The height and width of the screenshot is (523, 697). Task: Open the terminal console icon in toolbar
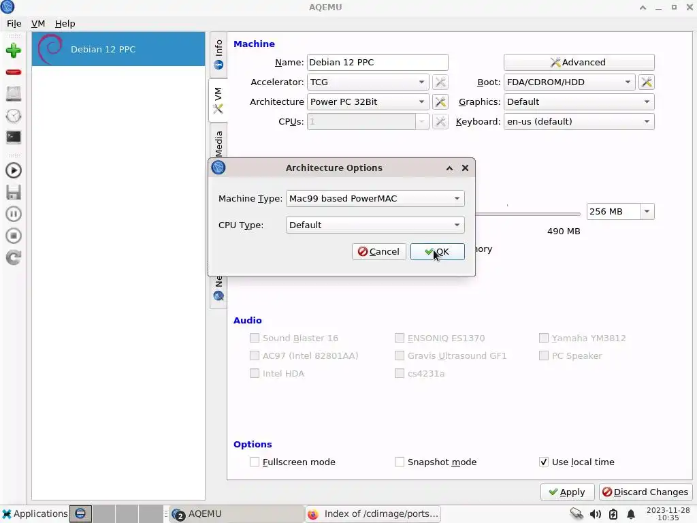click(14, 137)
